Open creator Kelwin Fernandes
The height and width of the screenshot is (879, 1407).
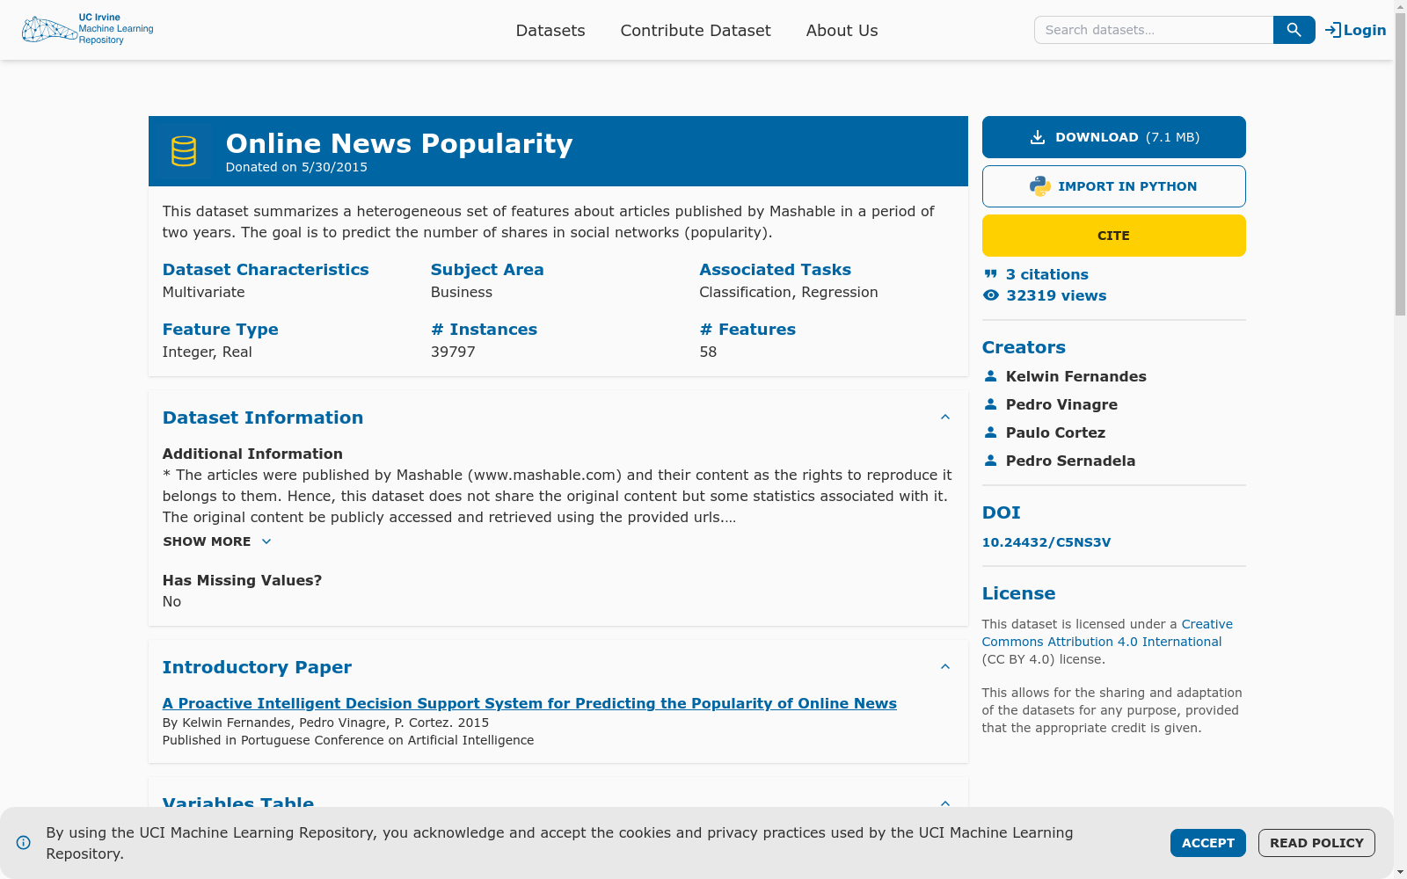tap(1076, 376)
